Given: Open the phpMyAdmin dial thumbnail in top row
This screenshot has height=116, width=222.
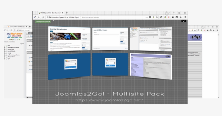Looking at the screenshot, I should click(151, 39).
